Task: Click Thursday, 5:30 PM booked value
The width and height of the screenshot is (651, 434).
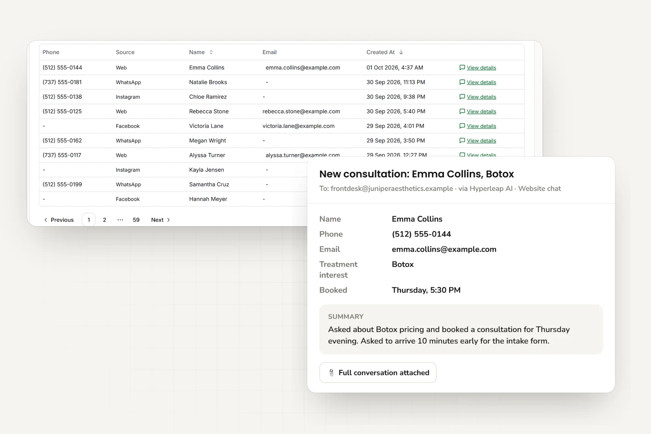Action: (426, 290)
